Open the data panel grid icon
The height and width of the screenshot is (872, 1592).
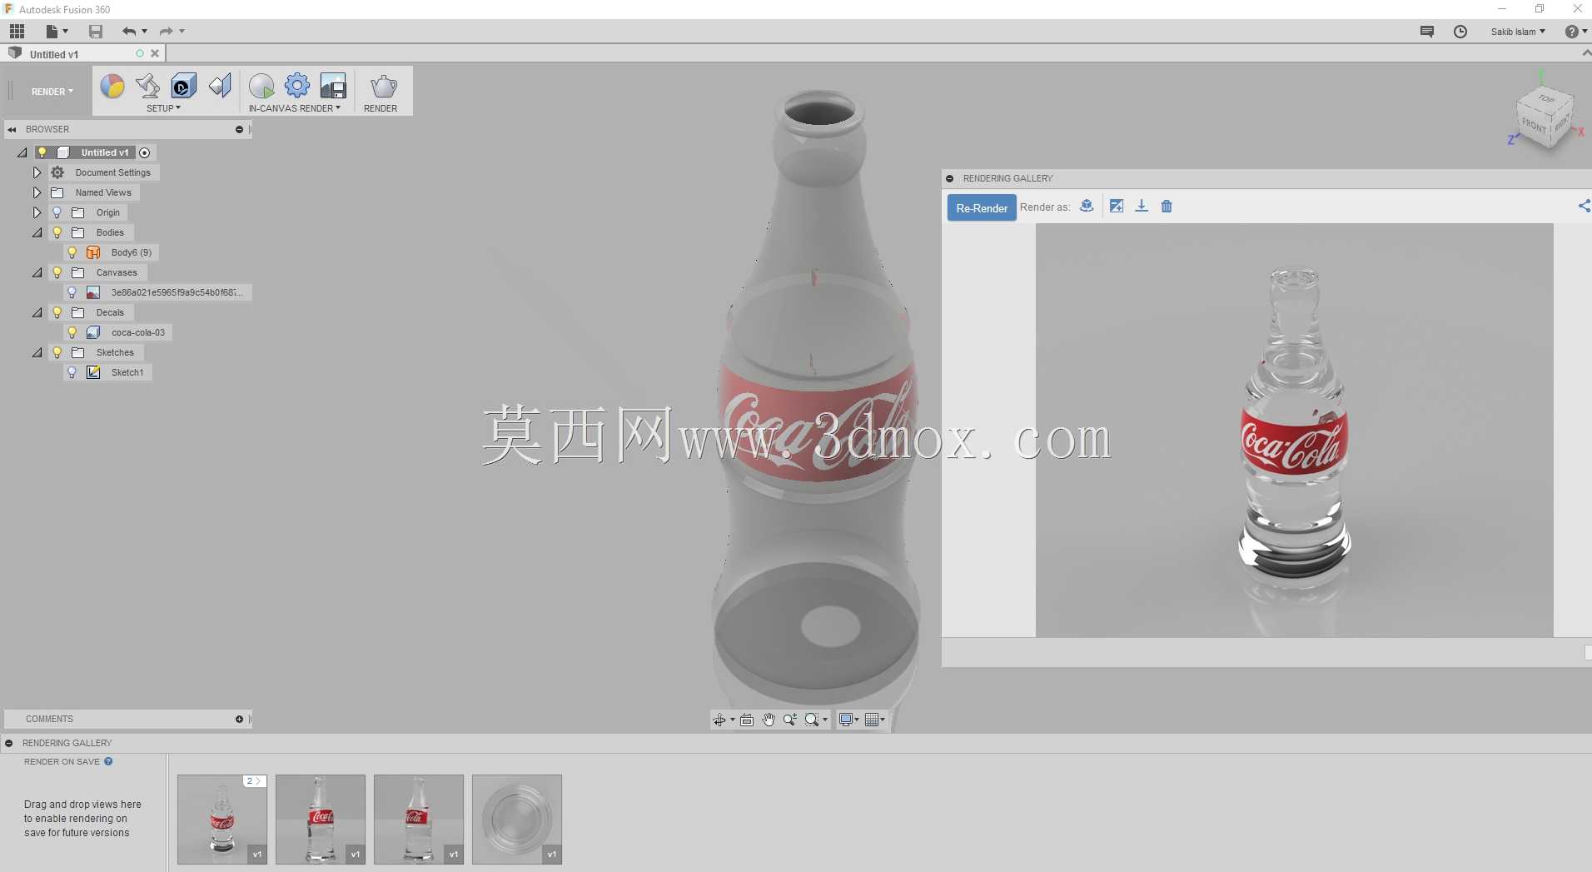[17, 32]
